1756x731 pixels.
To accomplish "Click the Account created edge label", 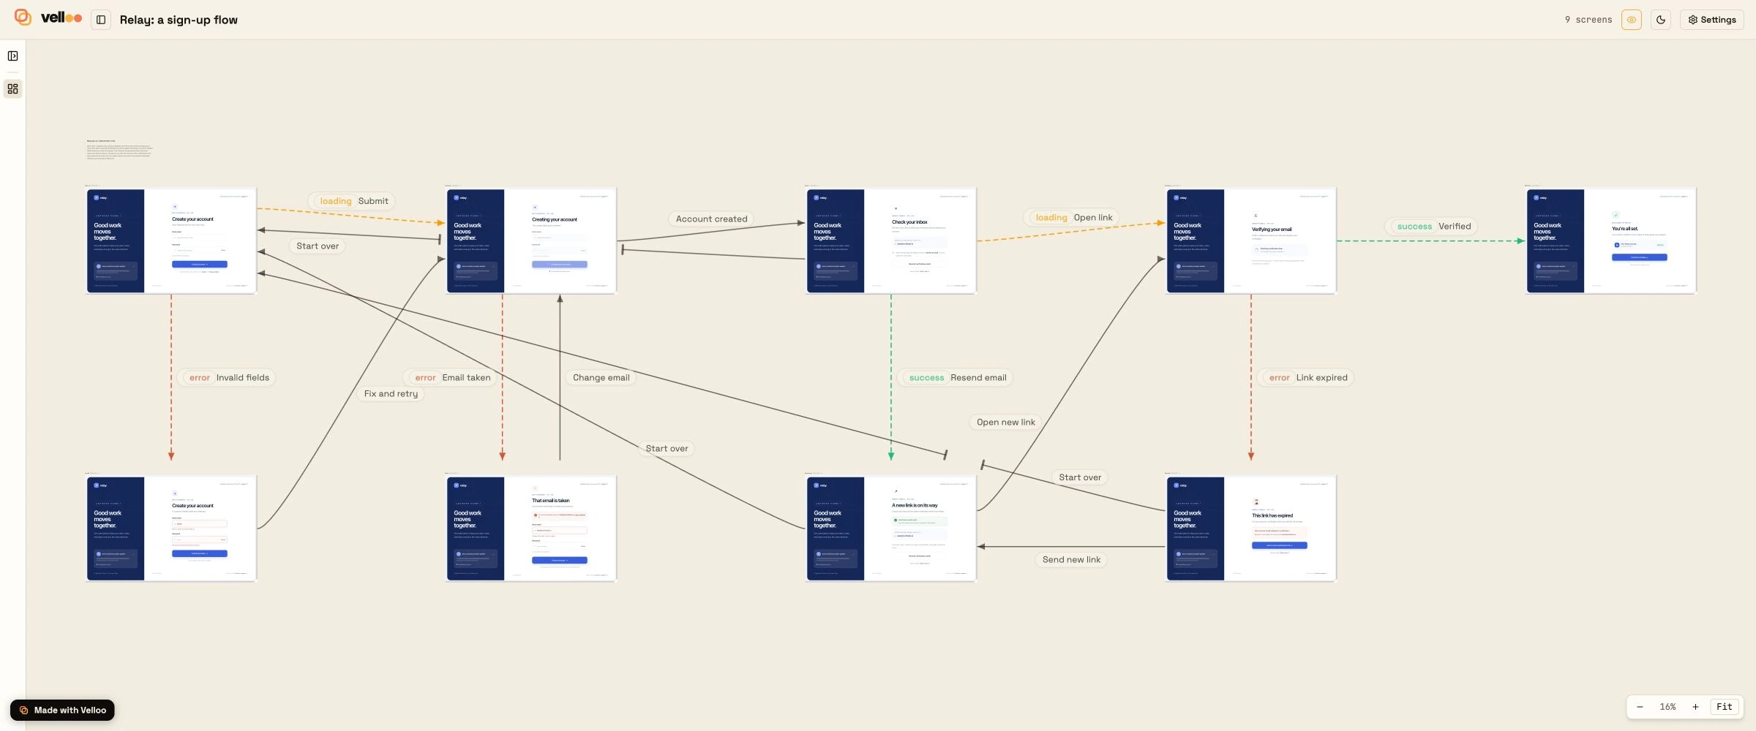I will 711,219.
